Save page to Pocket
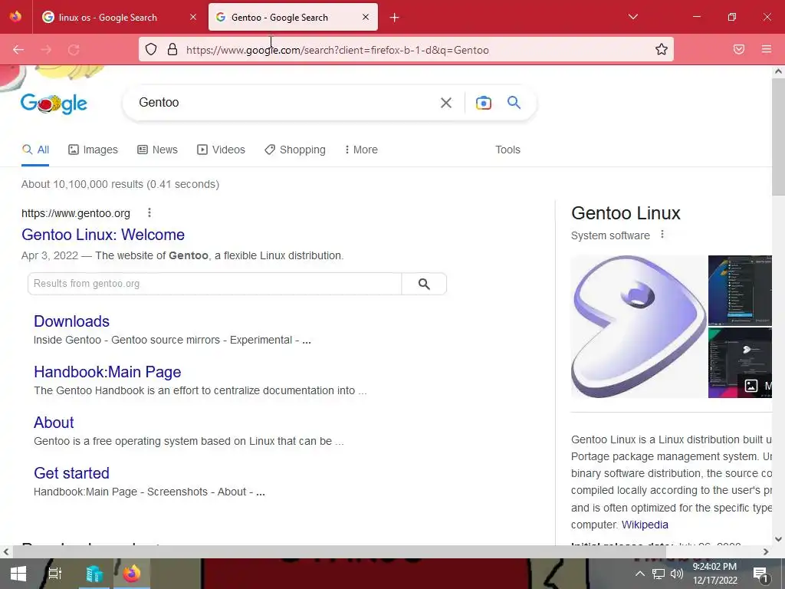This screenshot has width=785, height=589. (739, 49)
